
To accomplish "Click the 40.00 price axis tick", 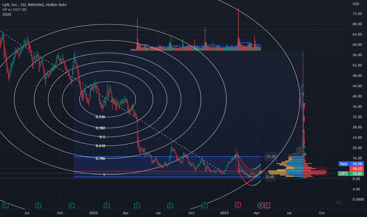I will point(357,96).
